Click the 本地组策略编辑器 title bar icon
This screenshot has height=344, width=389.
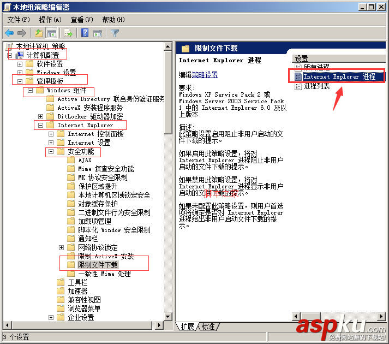(x=8, y=7)
